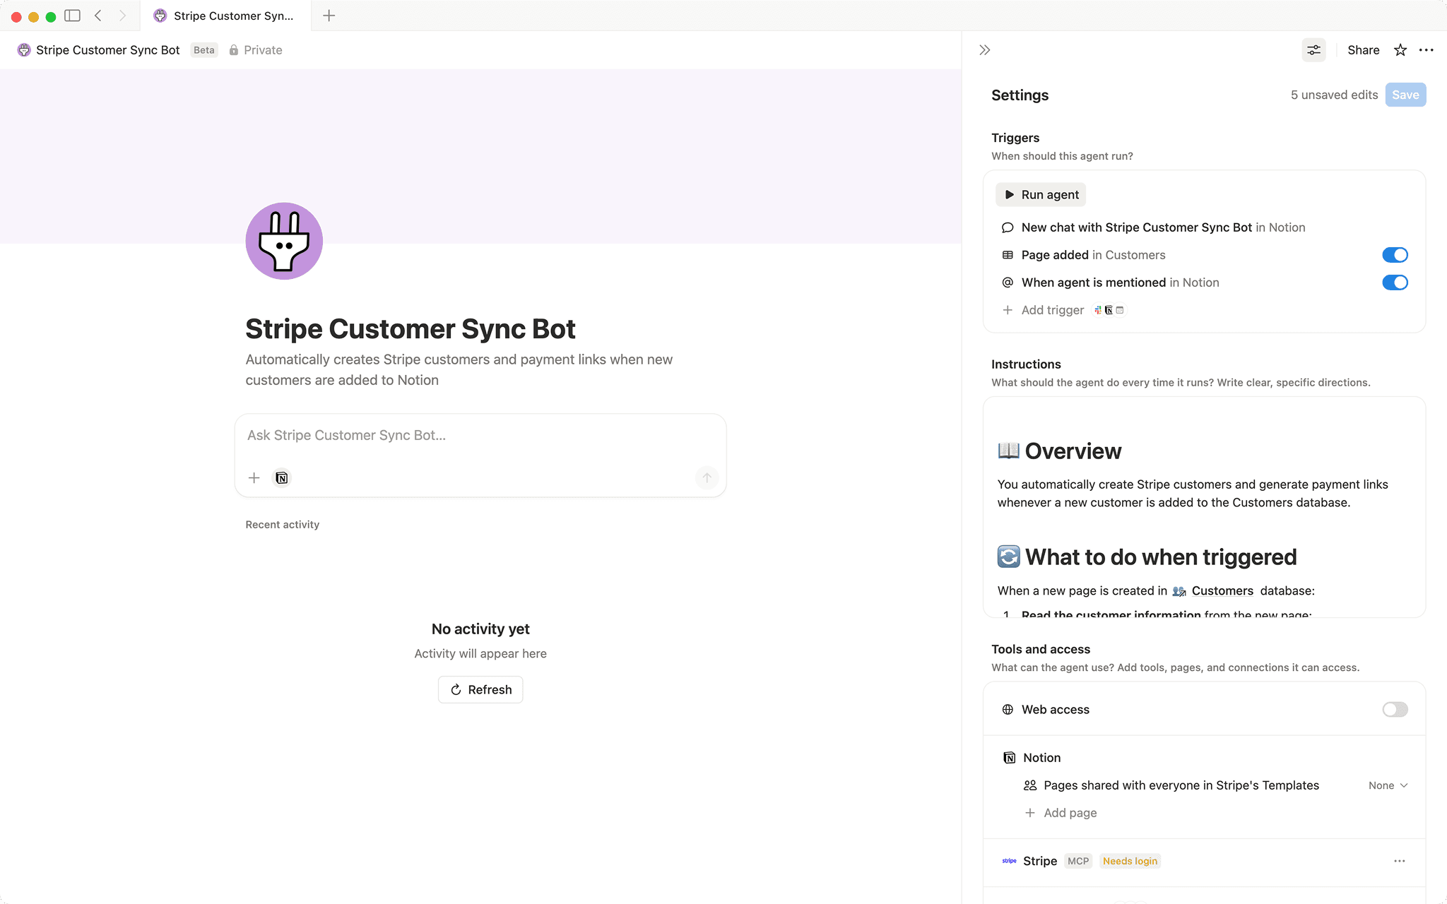Click the Stripe logo in Tools and access
The height and width of the screenshot is (904, 1447).
[x=1008, y=861]
